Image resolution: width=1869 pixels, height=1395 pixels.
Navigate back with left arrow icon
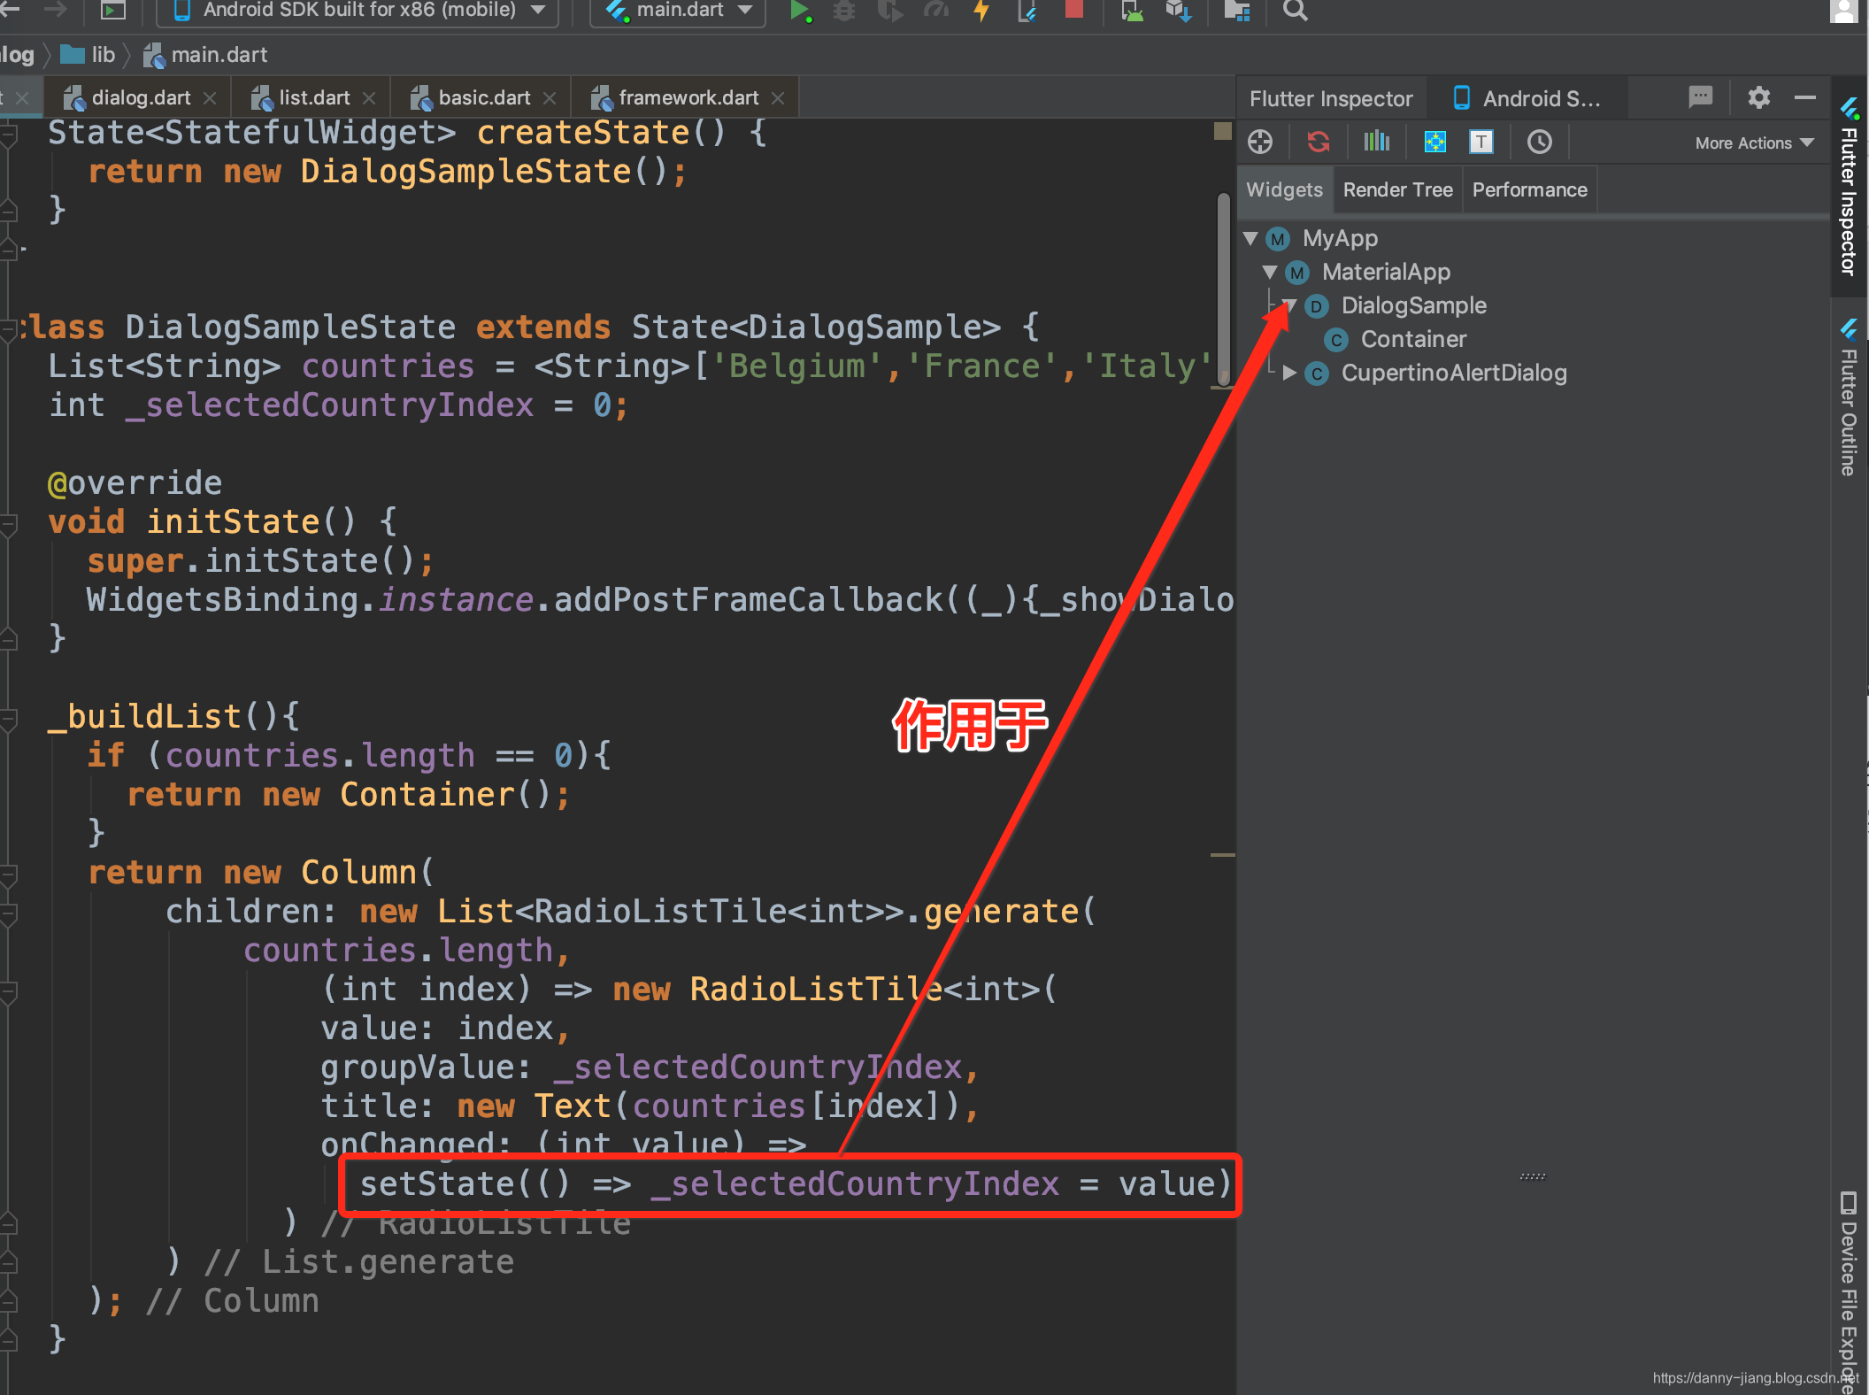11,9
